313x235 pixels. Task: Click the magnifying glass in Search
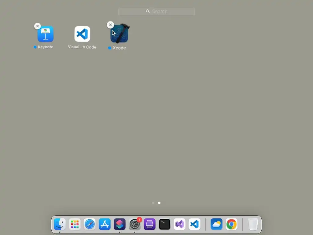point(148,11)
